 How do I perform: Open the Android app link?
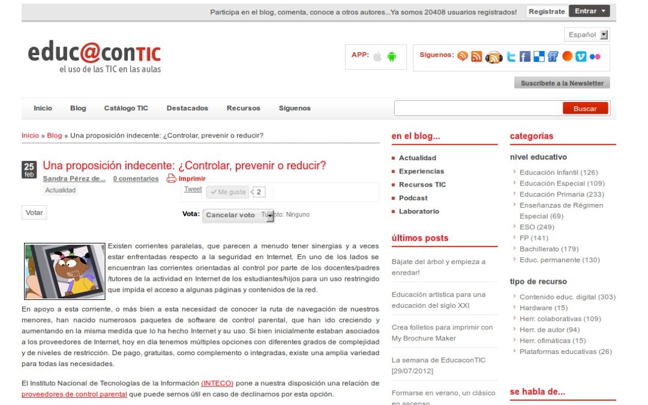click(x=392, y=56)
